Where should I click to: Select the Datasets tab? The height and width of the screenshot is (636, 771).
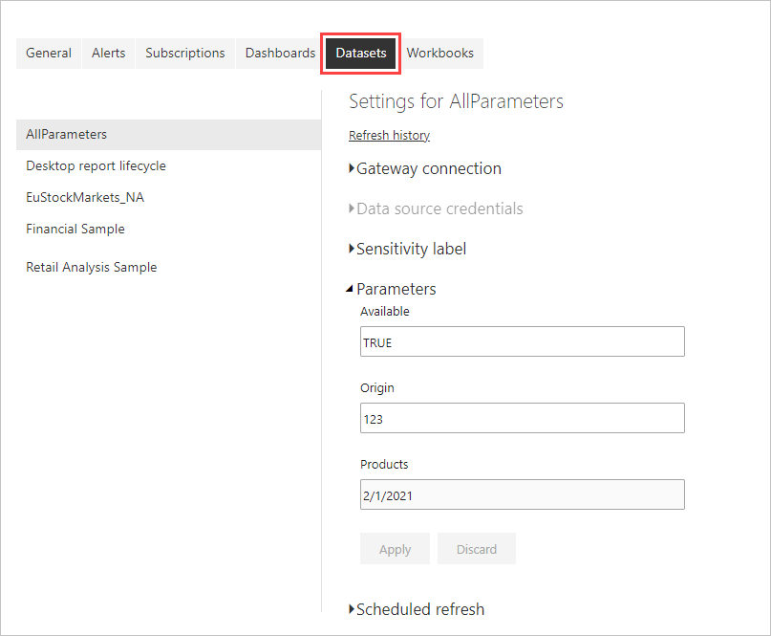coord(360,54)
